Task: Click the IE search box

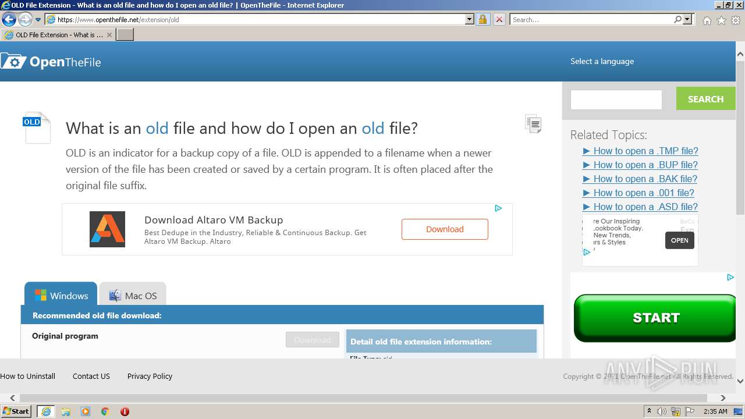Action: coord(591,19)
